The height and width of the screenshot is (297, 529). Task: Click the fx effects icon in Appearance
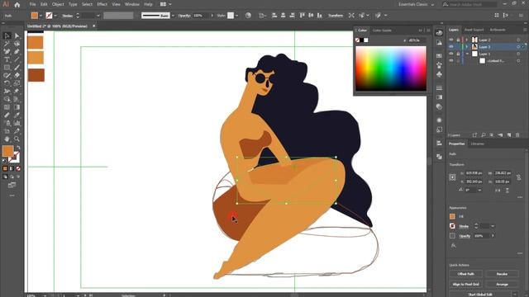(454, 246)
